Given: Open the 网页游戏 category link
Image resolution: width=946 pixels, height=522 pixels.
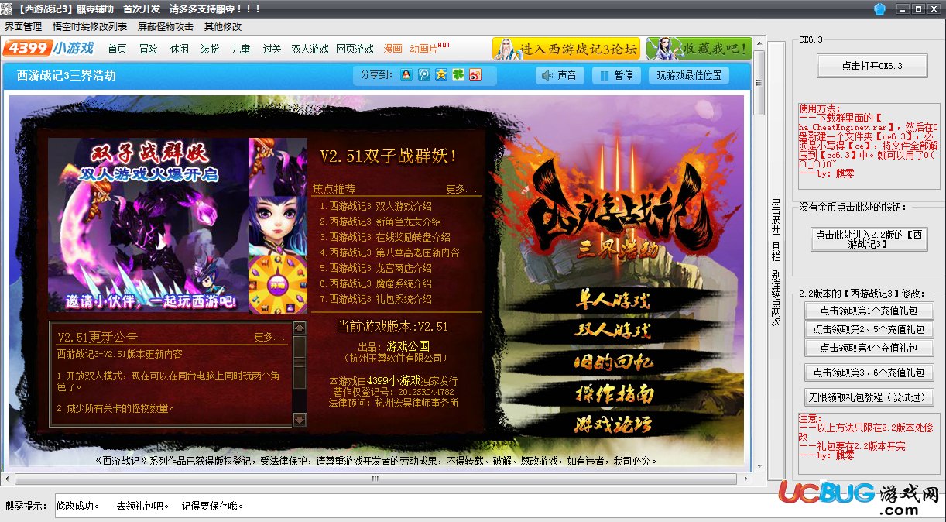Looking at the screenshot, I should coord(355,49).
